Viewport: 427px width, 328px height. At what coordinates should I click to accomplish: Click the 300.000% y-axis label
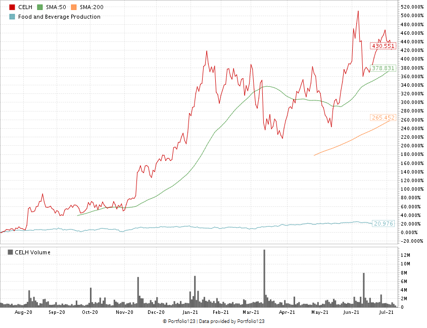pos(412,102)
